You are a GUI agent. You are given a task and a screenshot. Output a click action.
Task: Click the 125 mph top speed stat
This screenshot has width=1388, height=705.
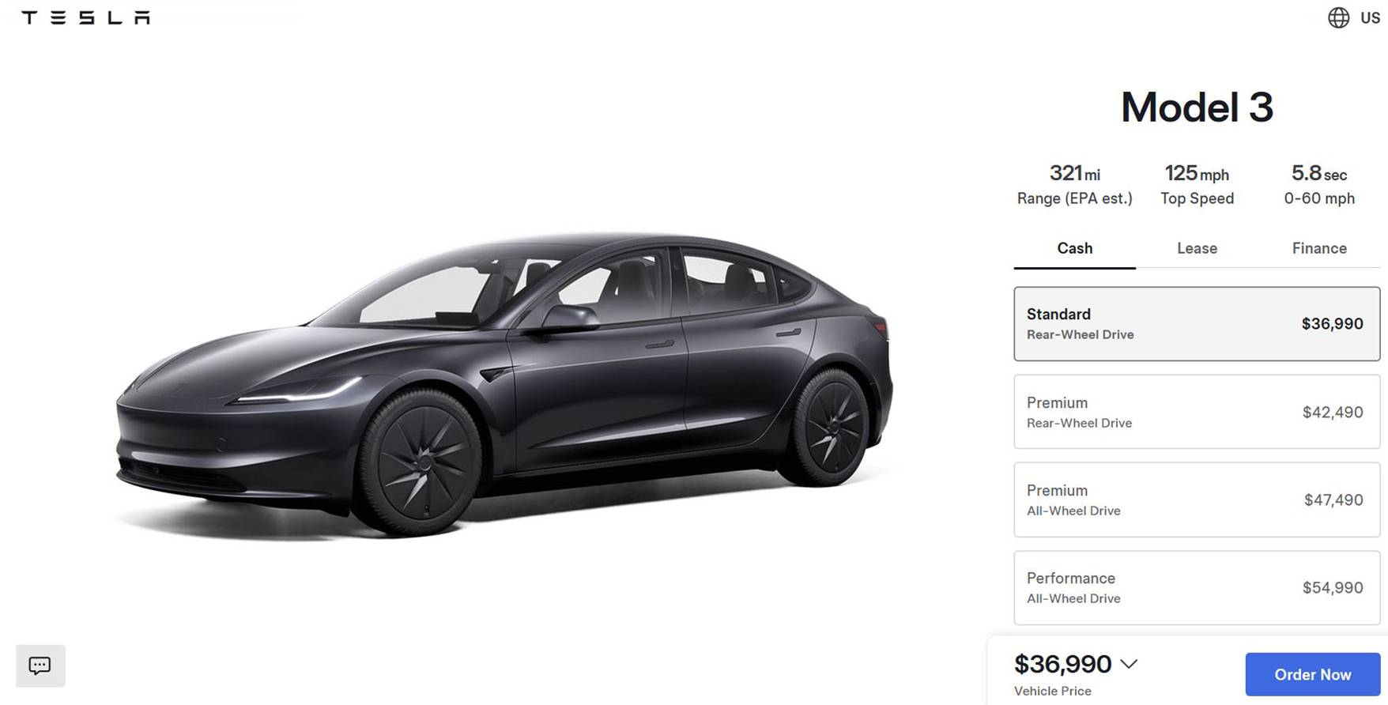pos(1197,185)
